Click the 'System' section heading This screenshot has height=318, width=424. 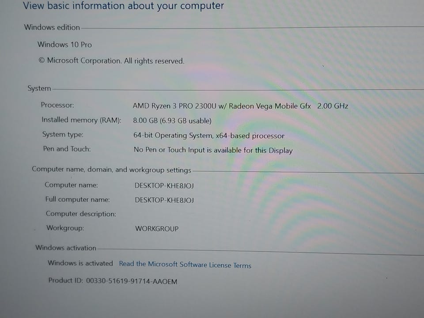[x=39, y=88]
